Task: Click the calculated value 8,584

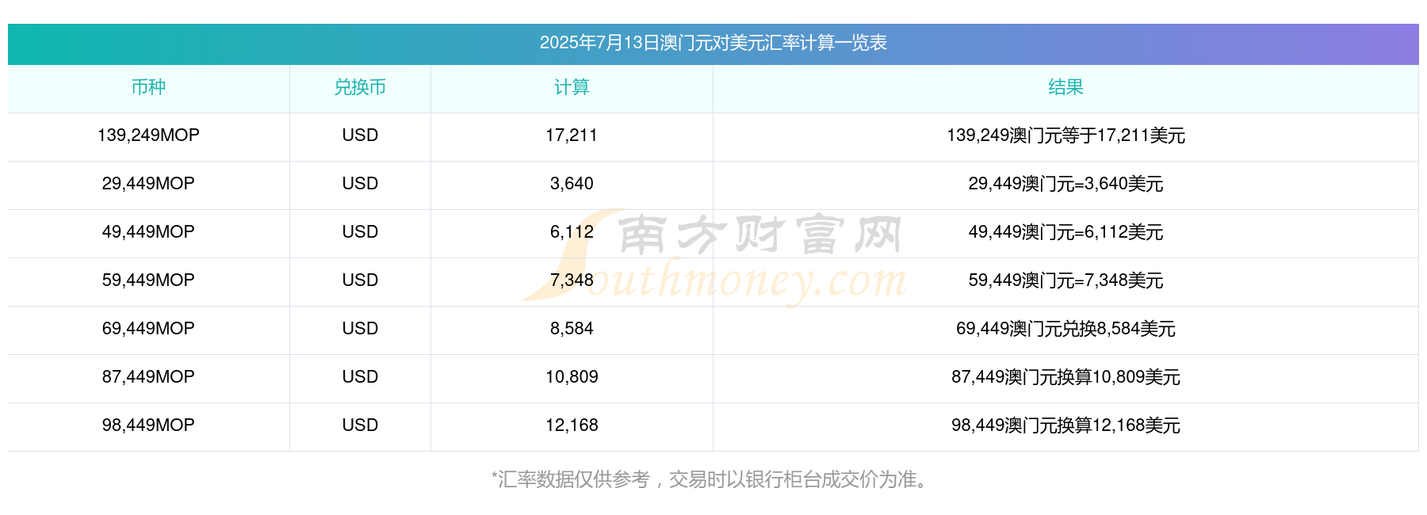Action: pyautogui.click(x=572, y=329)
